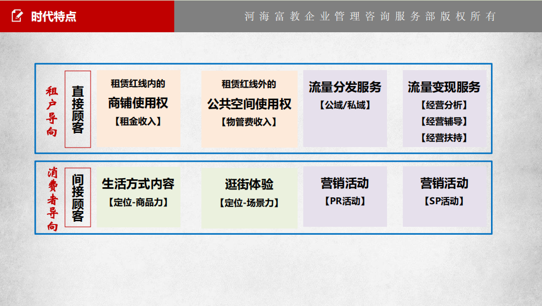Click the 商铺使用权 heading
This screenshot has width=542, height=306.
tap(138, 103)
